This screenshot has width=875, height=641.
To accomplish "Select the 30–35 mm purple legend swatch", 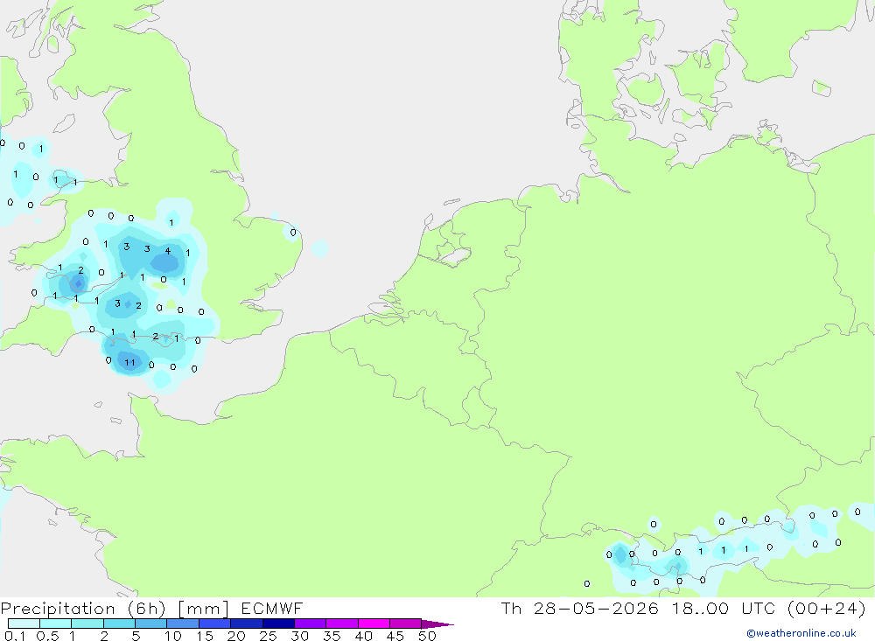I will 311,624.
